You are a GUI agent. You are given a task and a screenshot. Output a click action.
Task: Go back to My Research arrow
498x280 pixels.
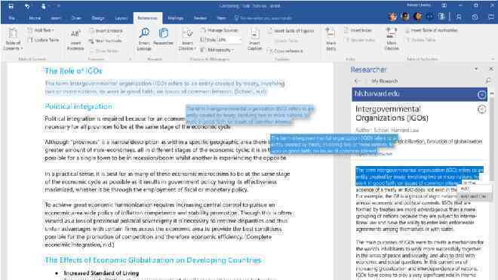357,81
